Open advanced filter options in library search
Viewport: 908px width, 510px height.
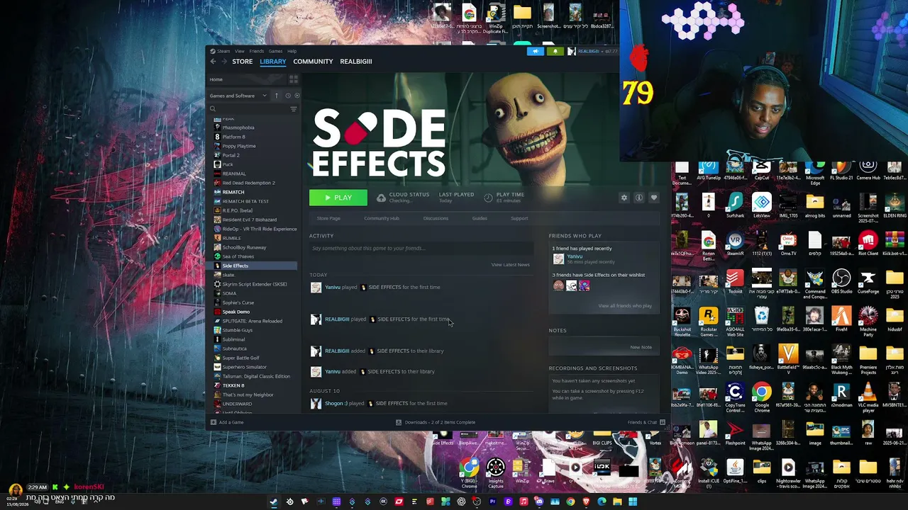(294, 109)
